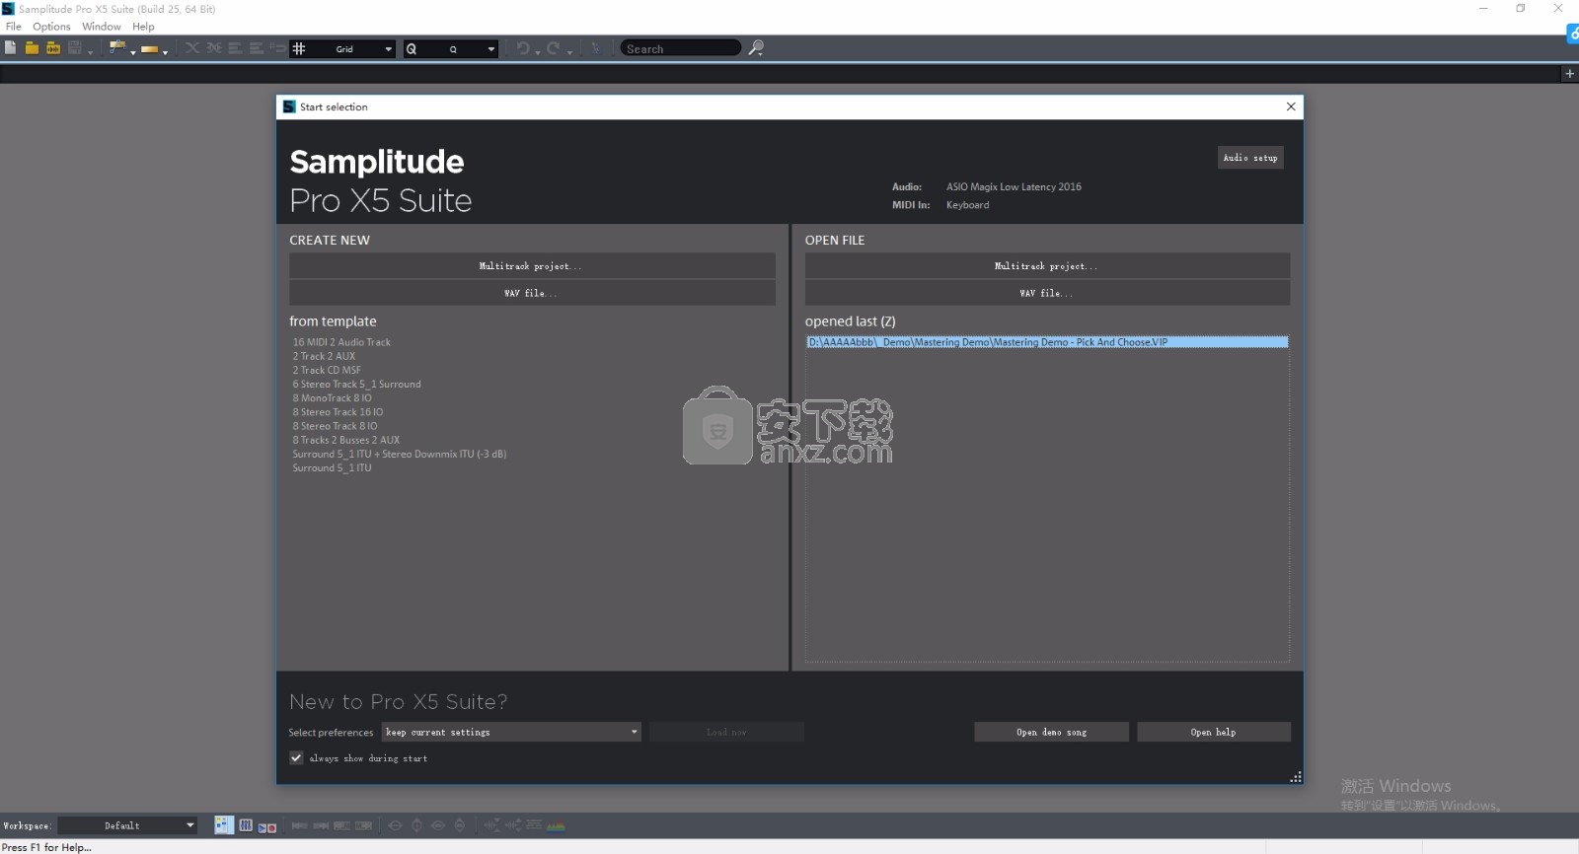The image size is (1579, 854).
Task: Select template 8 Stereo Track 8 IO
Action: 335,426
